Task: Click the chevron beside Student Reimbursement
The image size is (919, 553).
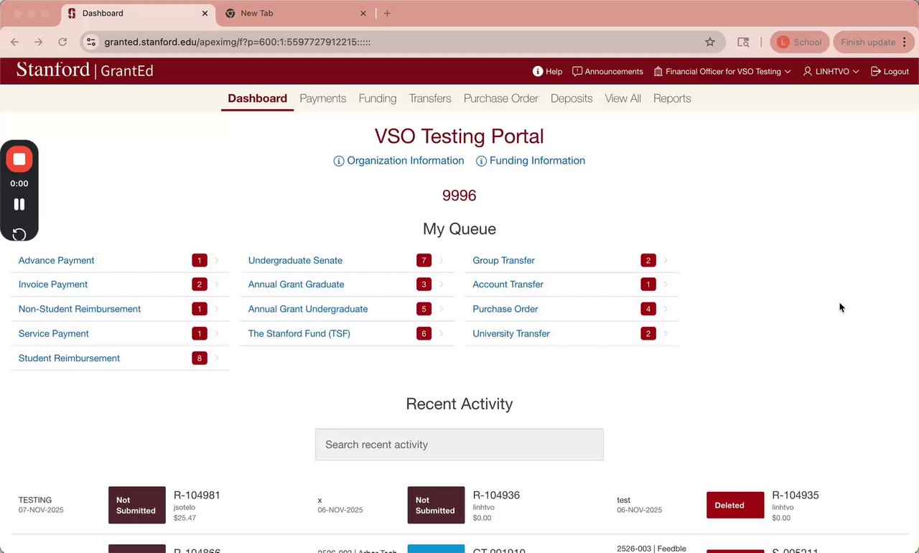Action: coord(217,358)
